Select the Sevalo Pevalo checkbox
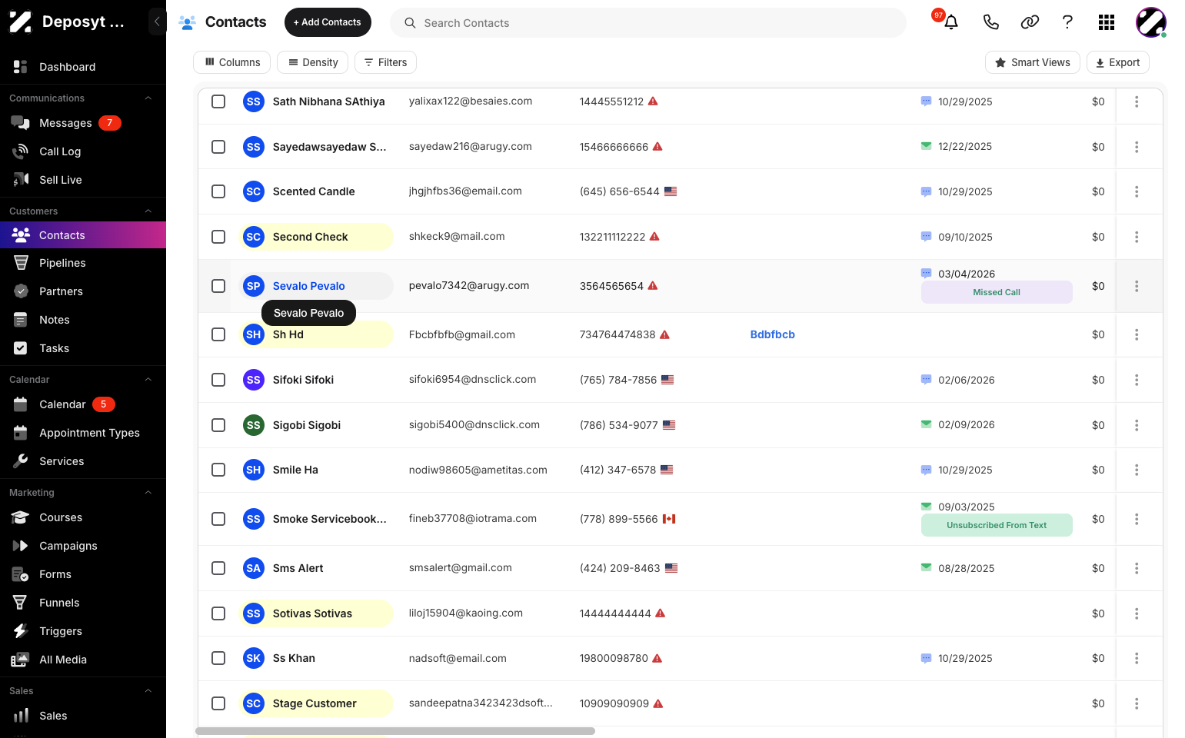Image resolution: width=1185 pixels, height=738 pixels. point(218,286)
